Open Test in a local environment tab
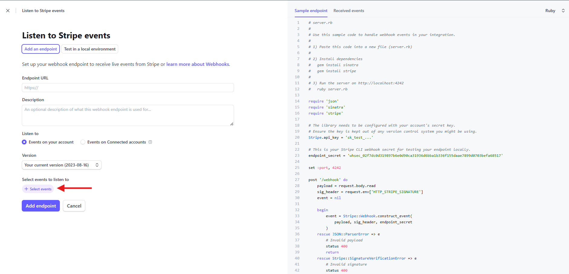Screen dimensions: 569x274 (89, 49)
